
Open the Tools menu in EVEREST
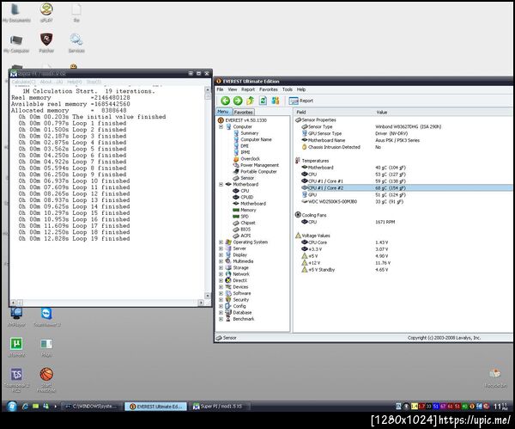click(288, 89)
